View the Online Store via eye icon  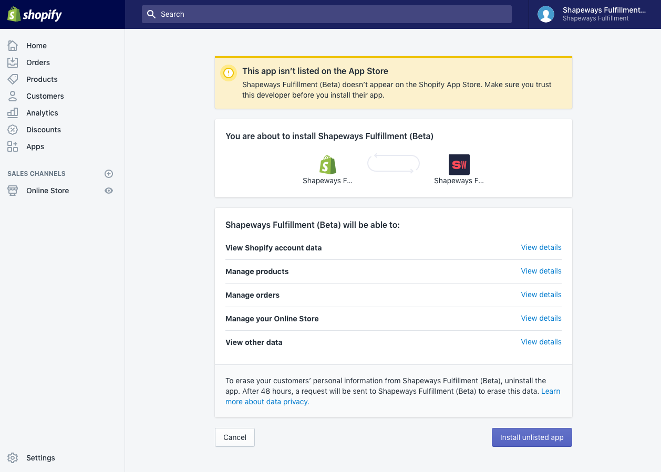point(109,191)
